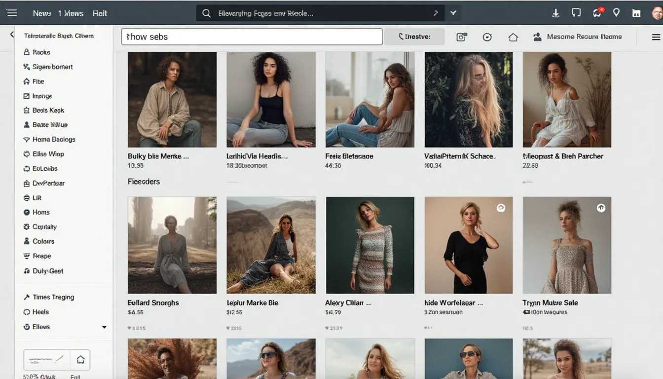The width and height of the screenshot is (663, 379).
Task: Click the home icon in toolbar
Action: (x=513, y=37)
